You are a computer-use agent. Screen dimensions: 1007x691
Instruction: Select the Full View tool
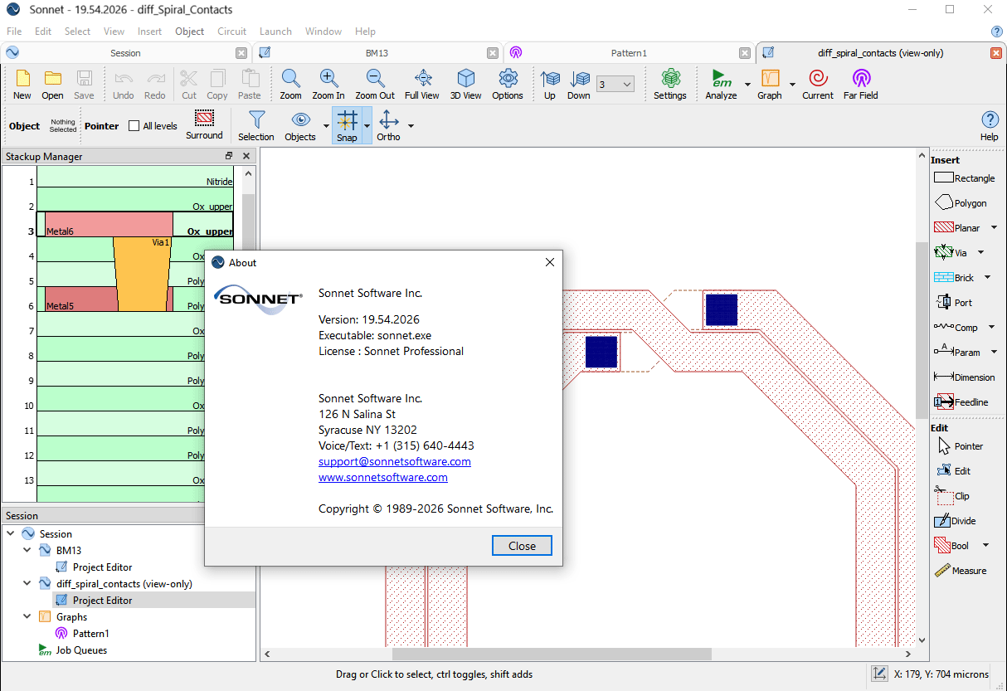point(422,85)
